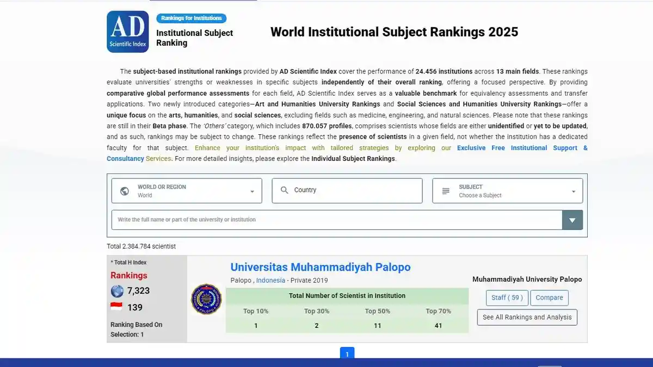Open Exclusive Free Institutional Support & link
The height and width of the screenshot is (367, 653).
pyautogui.click(x=522, y=148)
